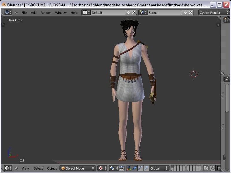Toggle the 3D manipulator widget on/off

[x=129, y=168]
